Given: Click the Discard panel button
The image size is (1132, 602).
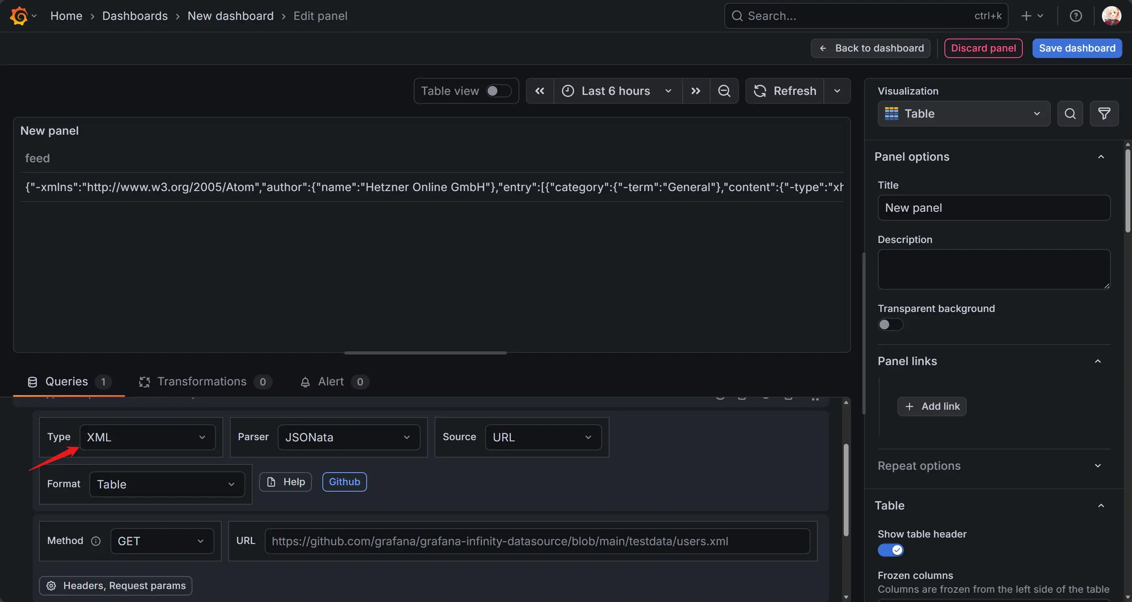Looking at the screenshot, I should [x=983, y=48].
